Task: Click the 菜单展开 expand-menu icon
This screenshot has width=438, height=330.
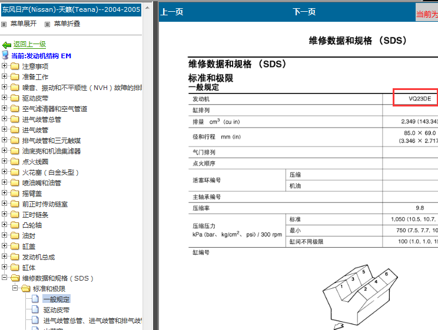Action: 4,24
